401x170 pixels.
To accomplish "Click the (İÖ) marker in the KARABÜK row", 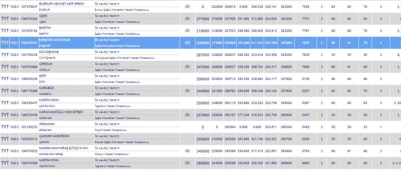I will click(x=187, y=91).
